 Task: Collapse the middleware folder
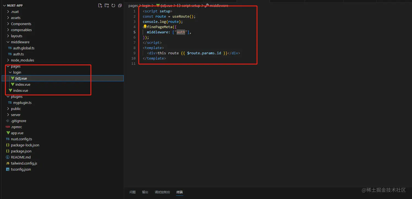click(x=8, y=42)
